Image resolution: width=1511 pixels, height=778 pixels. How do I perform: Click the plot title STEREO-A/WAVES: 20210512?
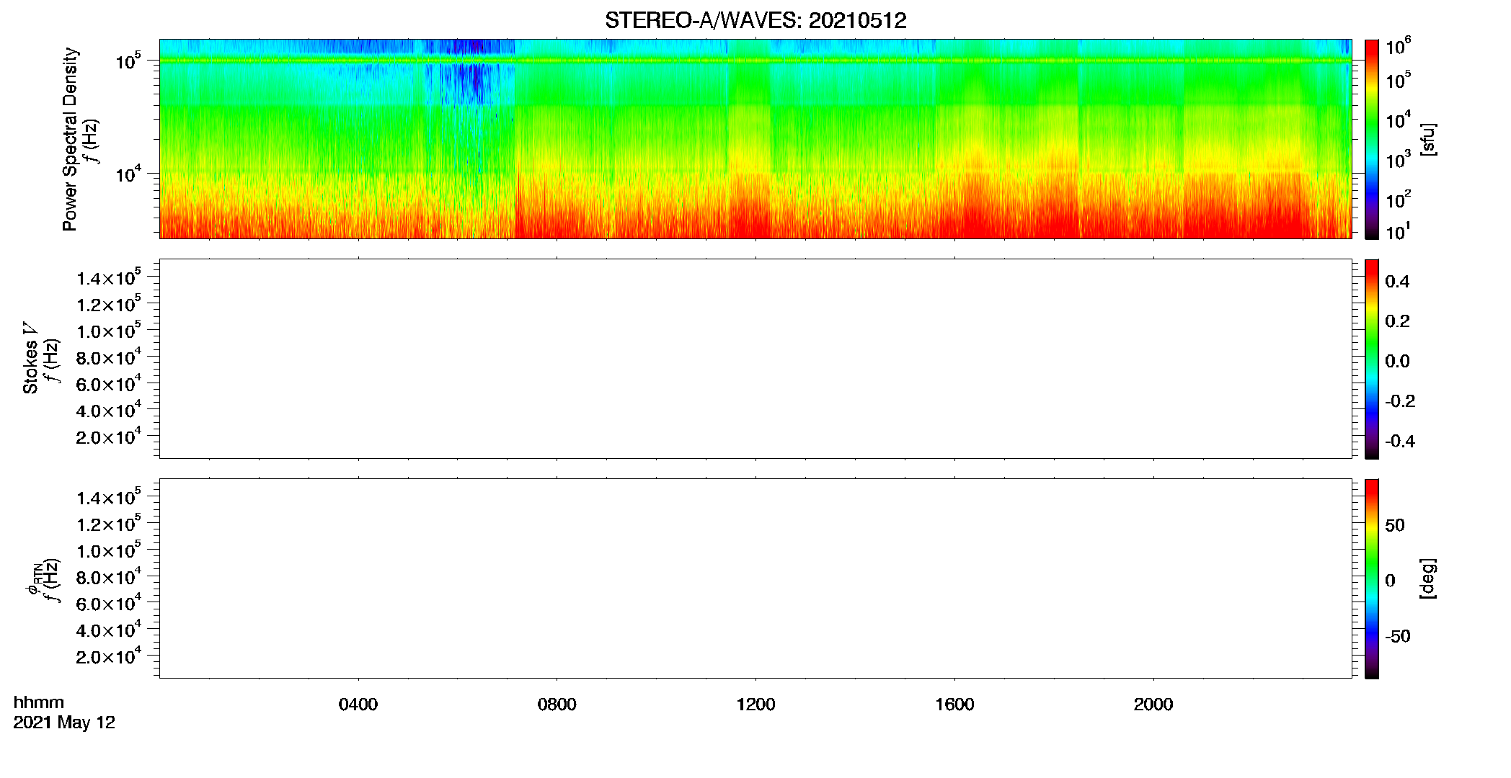click(755, 20)
